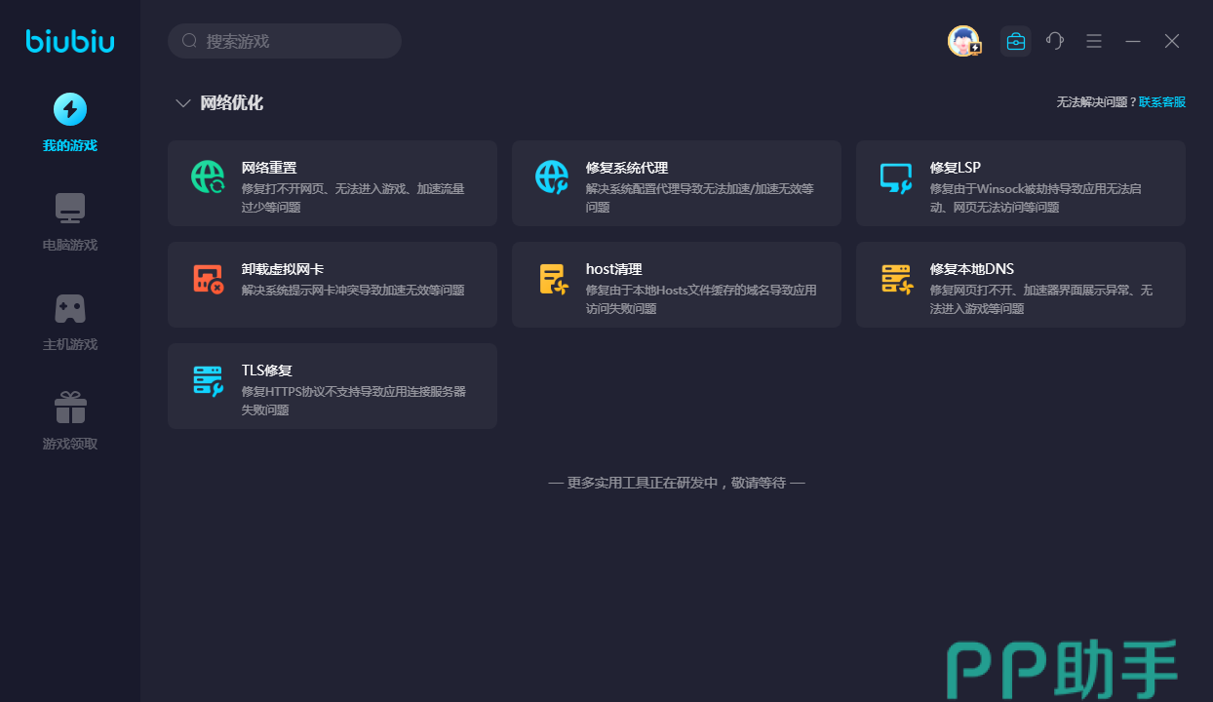Open 主机游戏 sidebar section
Image resolution: width=1213 pixels, height=702 pixels.
pyautogui.click(x=70, y=322)
